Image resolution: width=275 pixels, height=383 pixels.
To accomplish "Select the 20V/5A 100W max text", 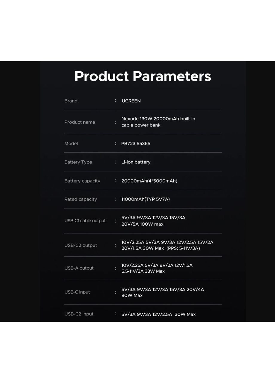I will [142, 224].
